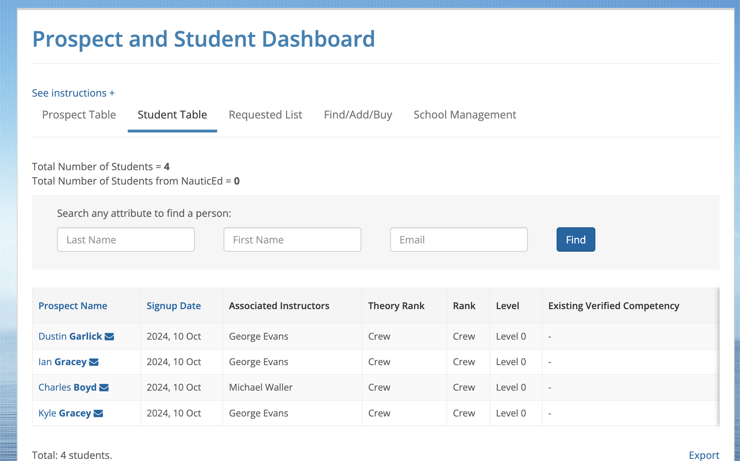Click envelope icon next to Dustin Garlick
This screenshot has width=740, height=461.
[x=109, y=336]
